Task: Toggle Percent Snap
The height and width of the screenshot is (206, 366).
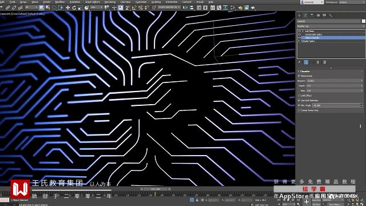Action: 141,7
